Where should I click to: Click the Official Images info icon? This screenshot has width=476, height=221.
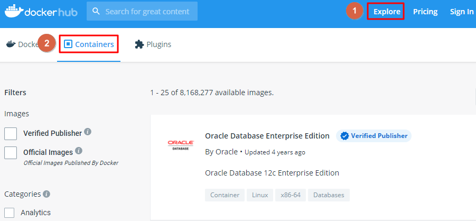point(79,151)
